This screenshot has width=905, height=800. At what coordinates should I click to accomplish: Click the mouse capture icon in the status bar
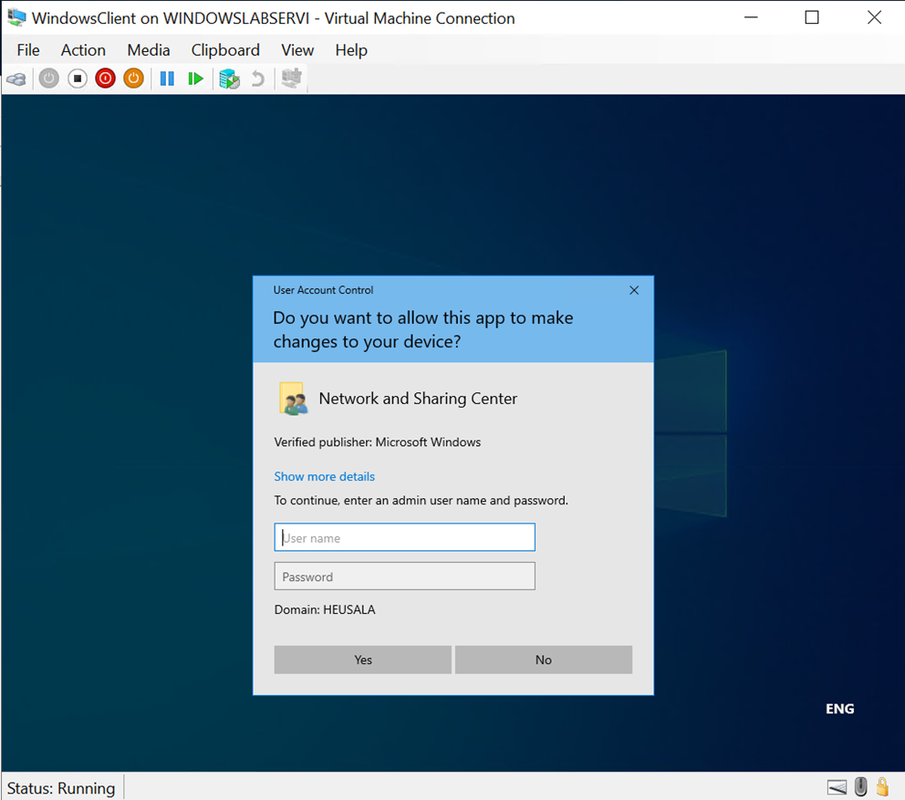click(x=860, y=786)
